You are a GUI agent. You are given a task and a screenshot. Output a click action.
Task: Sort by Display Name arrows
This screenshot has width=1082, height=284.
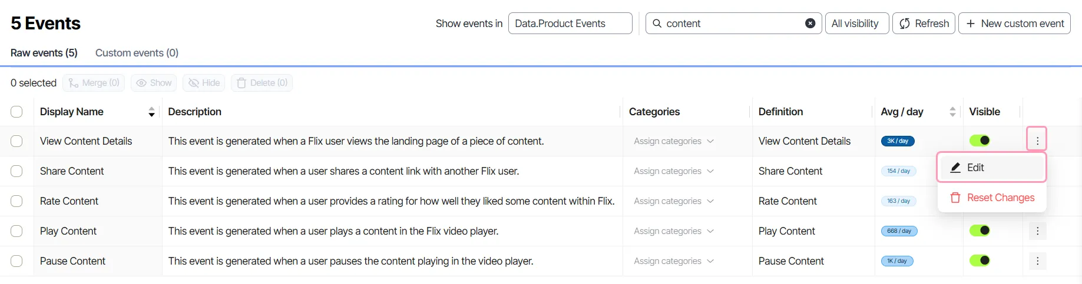(151, 112)
